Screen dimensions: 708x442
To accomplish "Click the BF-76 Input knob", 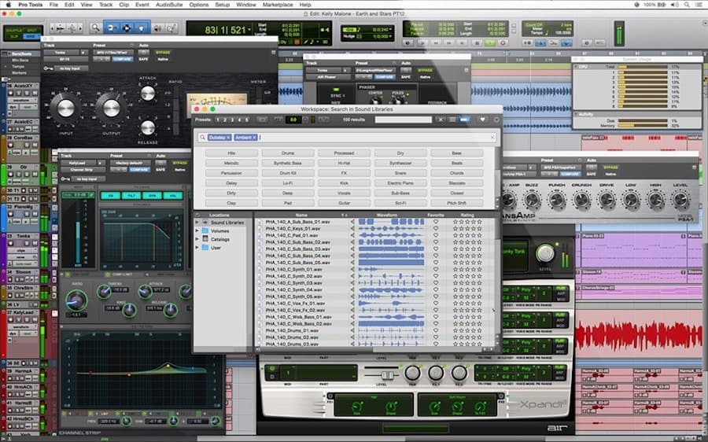I will tap(65, 108).
